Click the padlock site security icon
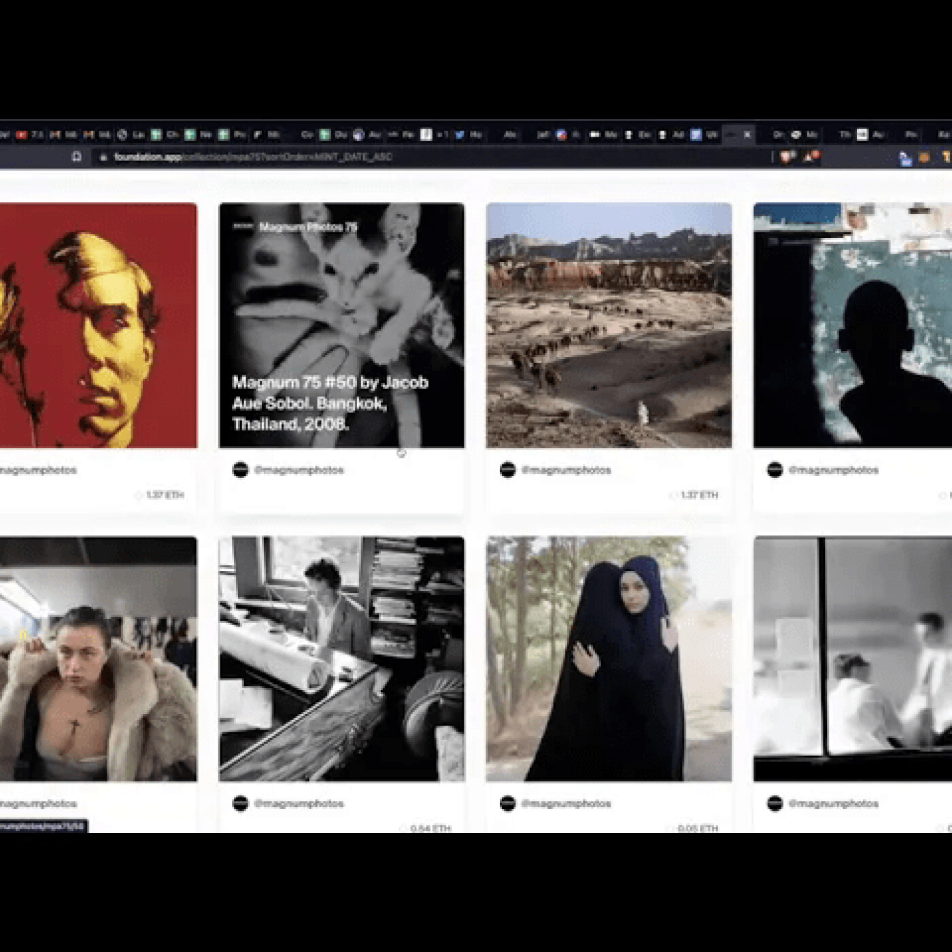 point(103,157)
